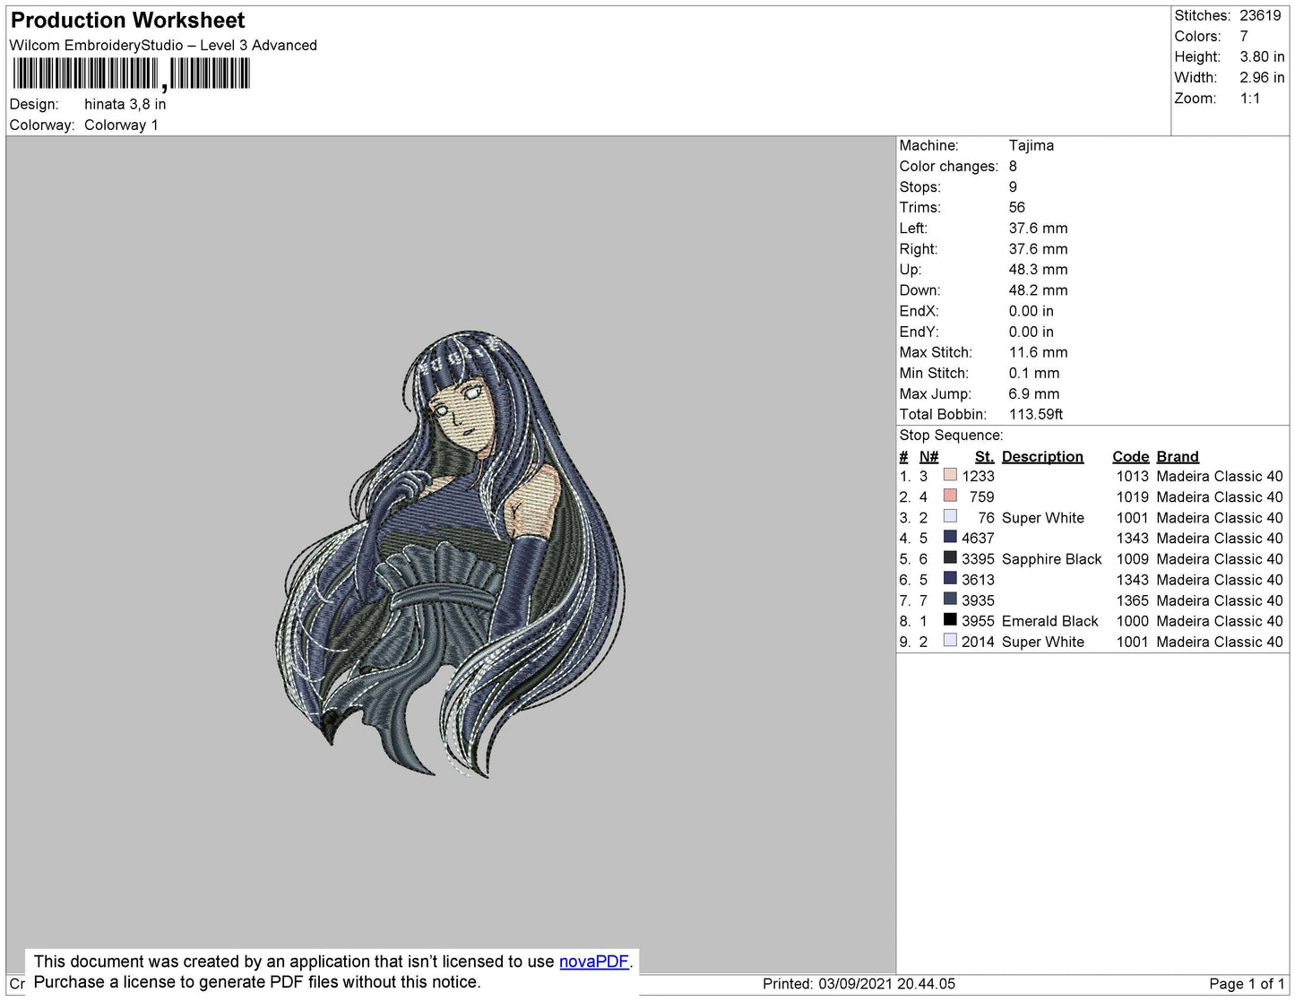The image size is (1295, 1001).
Task: Click the 759 pink color swatch
Action: point(950,496)
